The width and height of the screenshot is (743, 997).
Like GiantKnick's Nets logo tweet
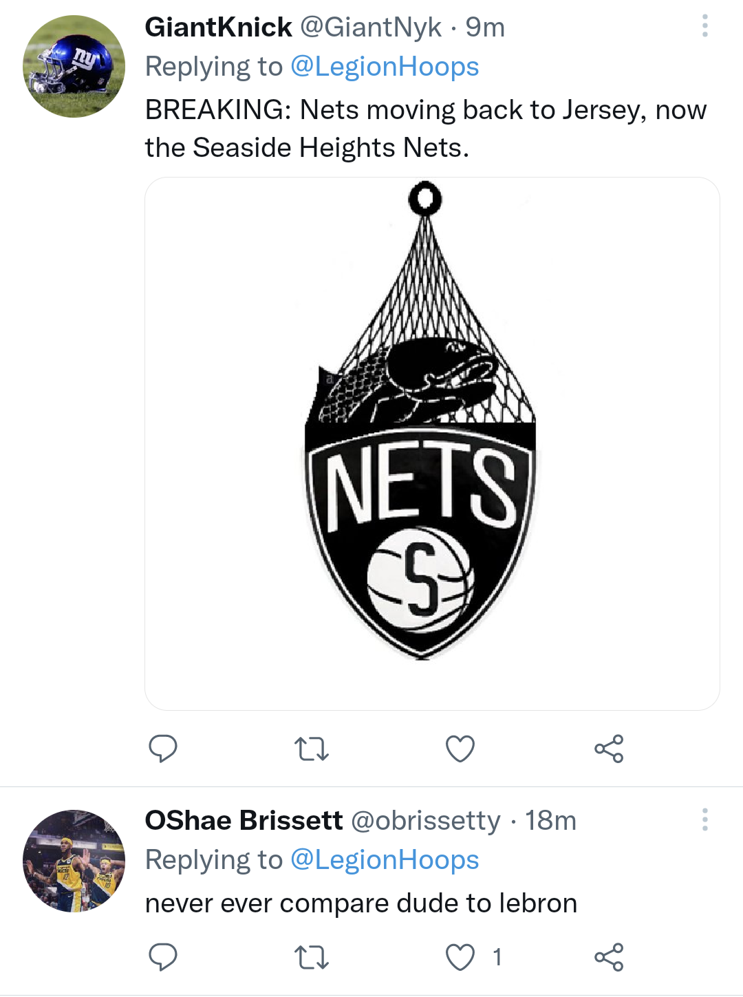coord(460,749)
